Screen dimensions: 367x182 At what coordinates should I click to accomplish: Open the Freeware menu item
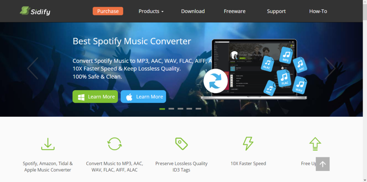tap(234, 11)
